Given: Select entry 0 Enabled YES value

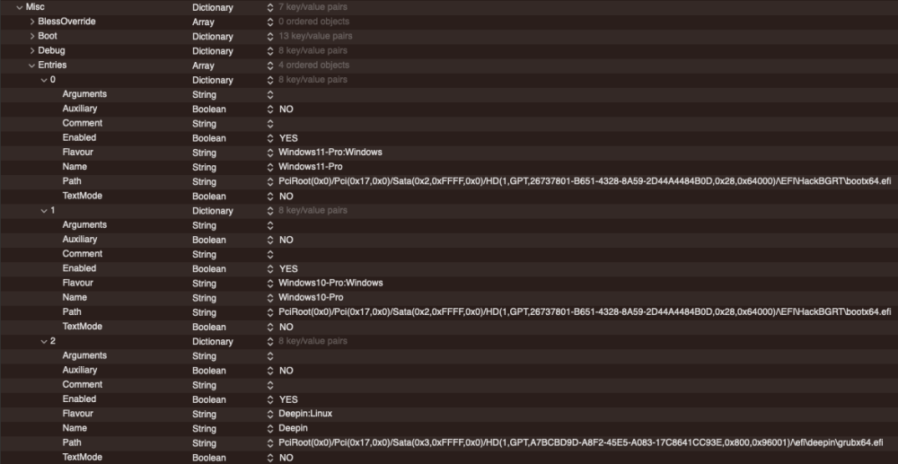Looking at the screenshot, I should pos(288,138).
